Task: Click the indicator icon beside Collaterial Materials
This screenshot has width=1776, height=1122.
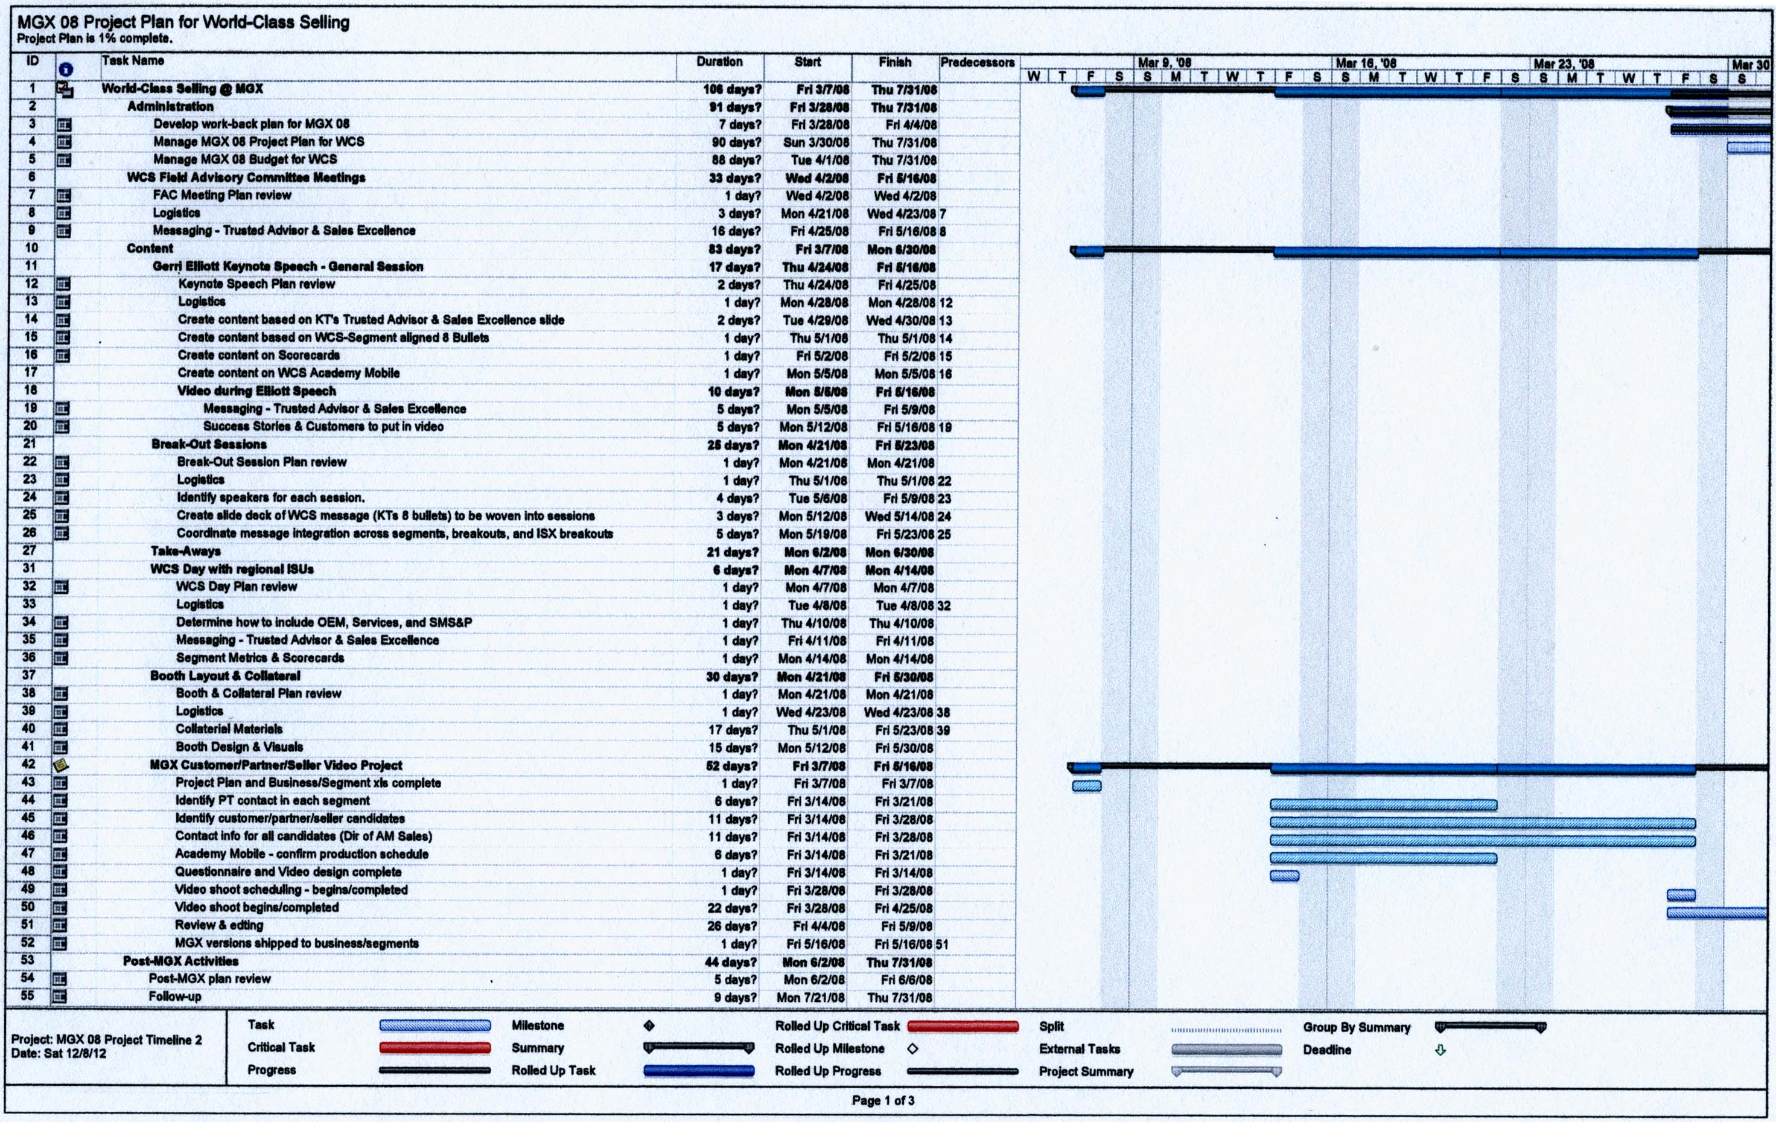Action: tap(61, 730)
